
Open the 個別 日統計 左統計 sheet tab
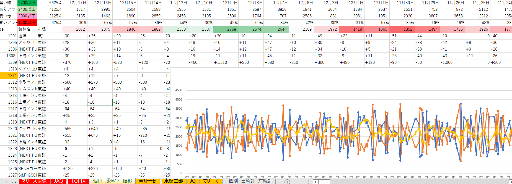pyautogui.click(x=250, y=181)
